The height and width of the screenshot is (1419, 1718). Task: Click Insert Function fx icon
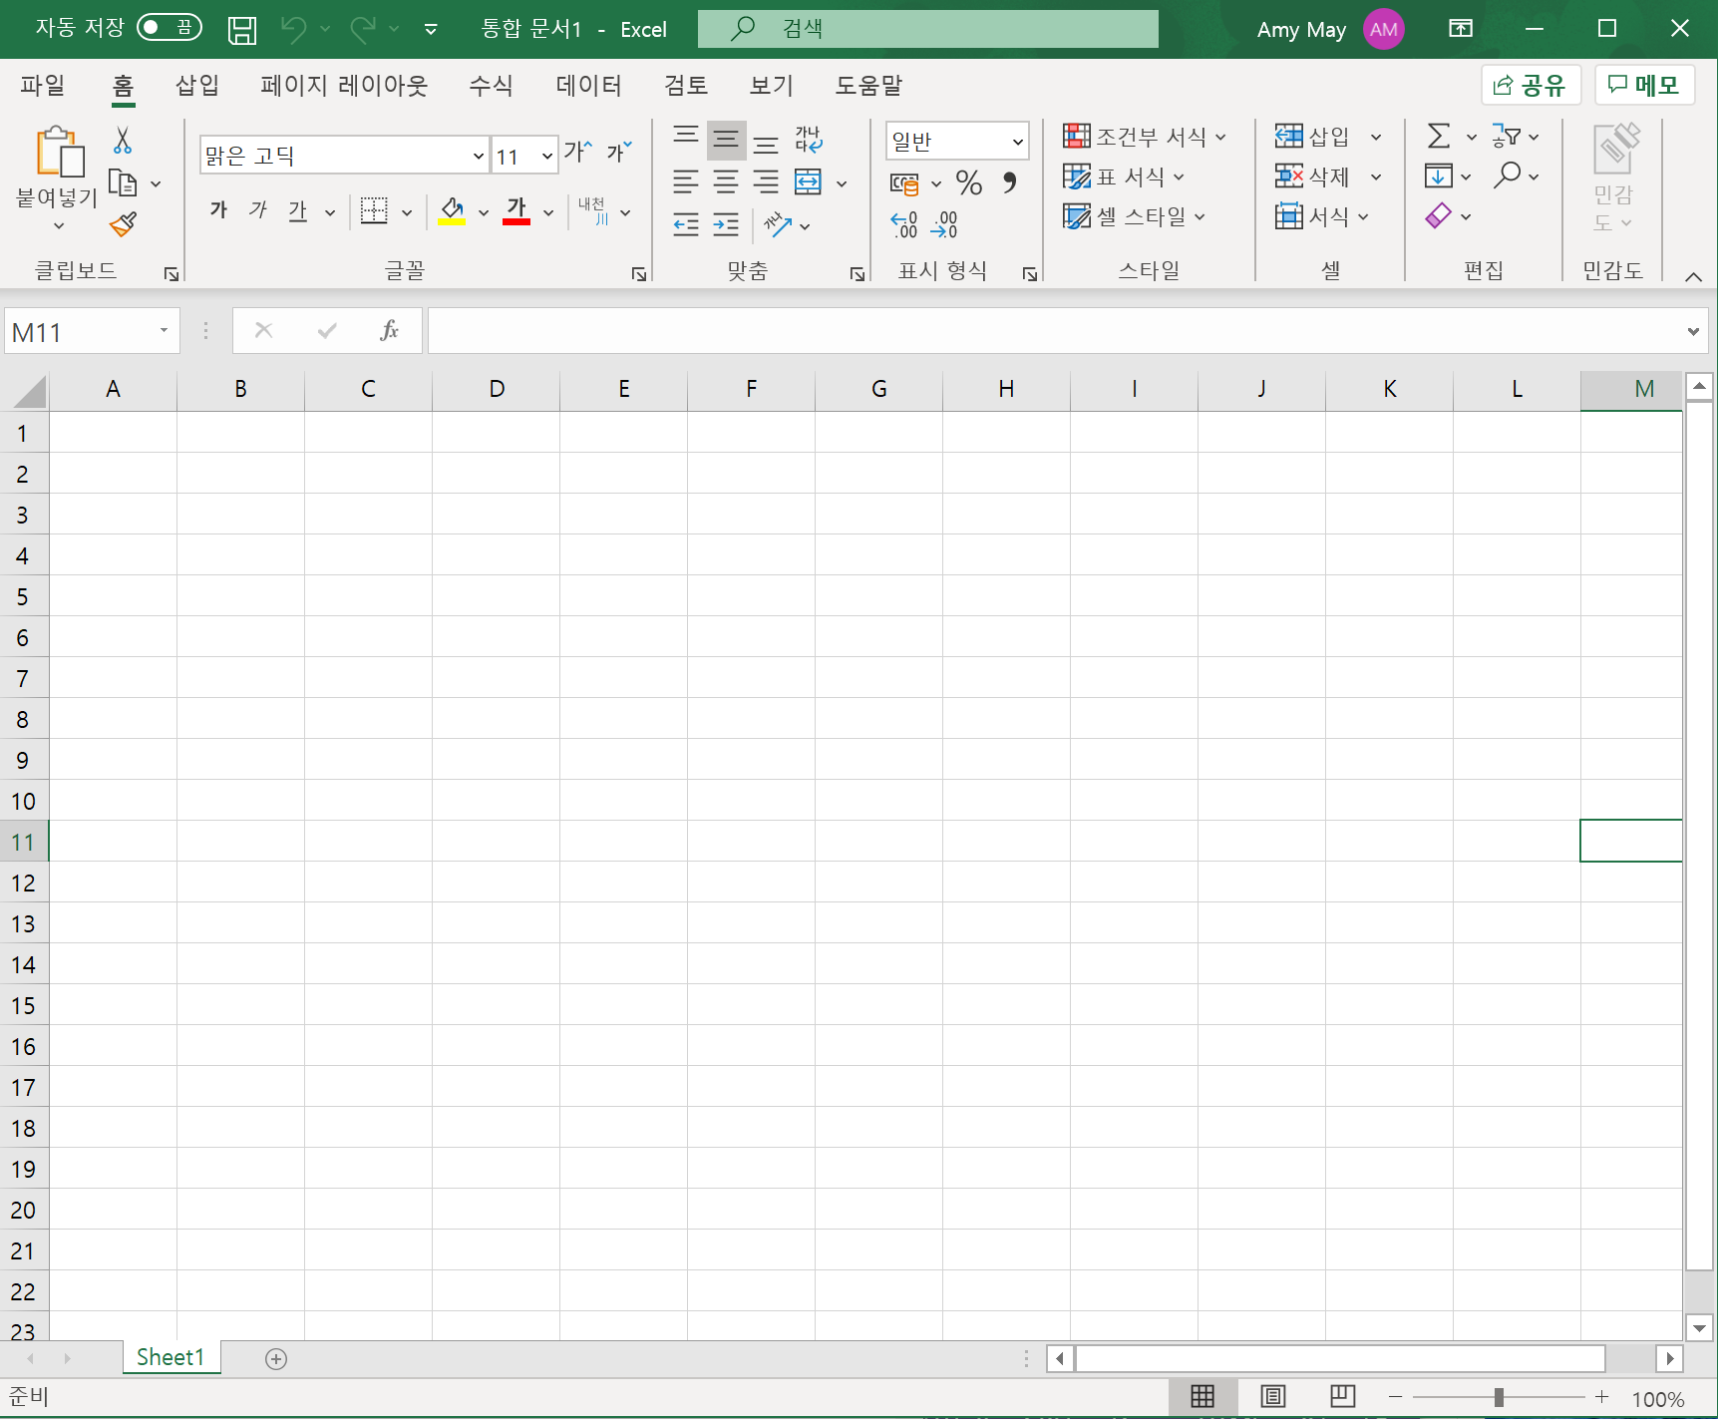point(389,330)
